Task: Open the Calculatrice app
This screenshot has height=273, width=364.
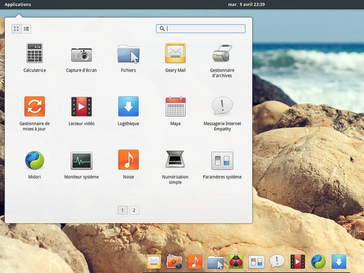Action: (35, 58)
